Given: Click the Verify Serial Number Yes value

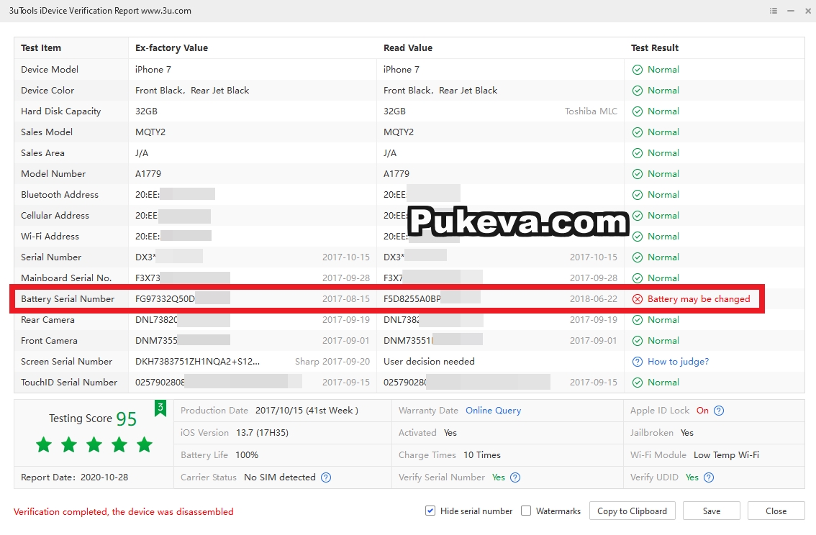Looking at the screenshot, I should (499, 477).
